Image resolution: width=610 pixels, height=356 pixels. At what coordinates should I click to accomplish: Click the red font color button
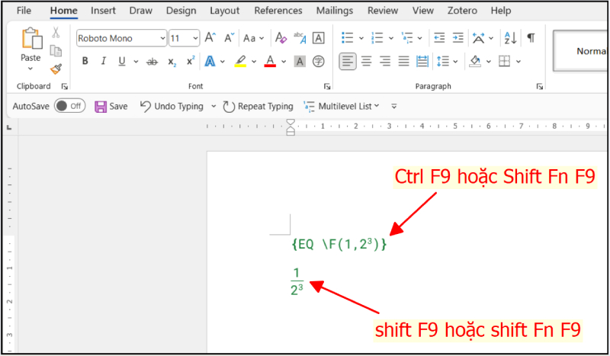(269, 61)
